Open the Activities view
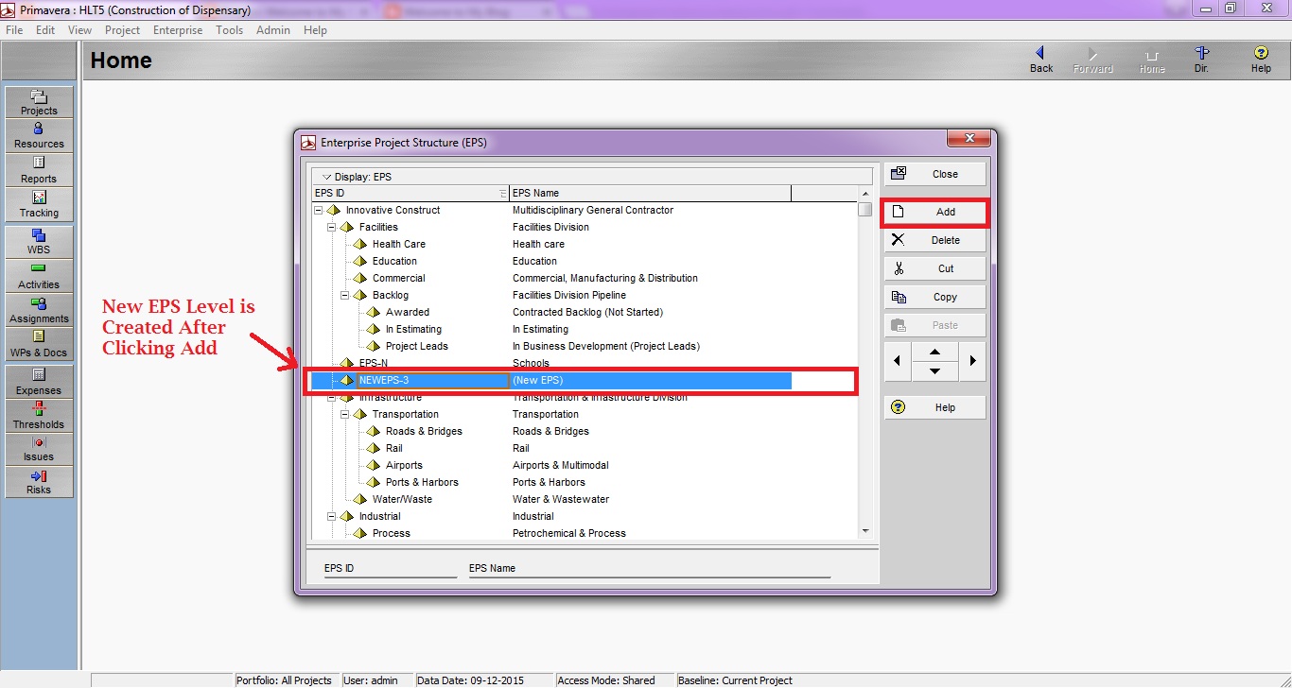1292x688 pixels. [39, 276]
